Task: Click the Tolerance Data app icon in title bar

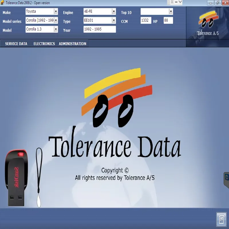Action: 3,3
